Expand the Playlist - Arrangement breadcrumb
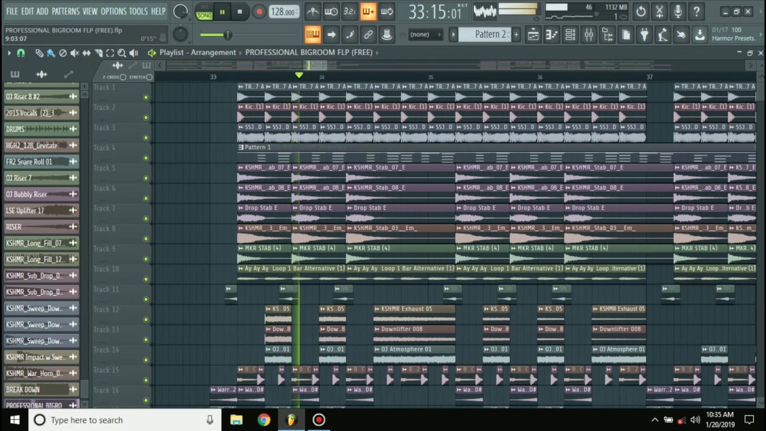The width and height of the screenshot is (766, 431). coord(197,53)
